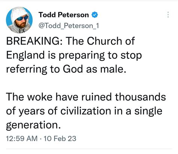Click the sunglasses in the profile avatar
178x154 pixels.
coord(22,18)
